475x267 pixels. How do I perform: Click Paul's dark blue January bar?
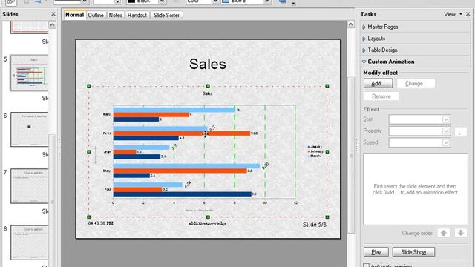click(183, 194)
